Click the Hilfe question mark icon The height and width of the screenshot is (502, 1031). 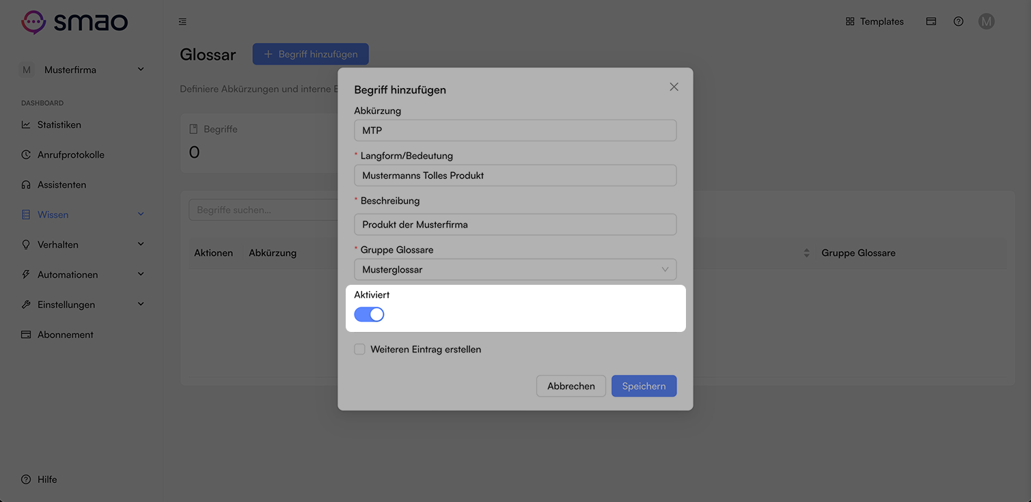click(x=26, y=479)
